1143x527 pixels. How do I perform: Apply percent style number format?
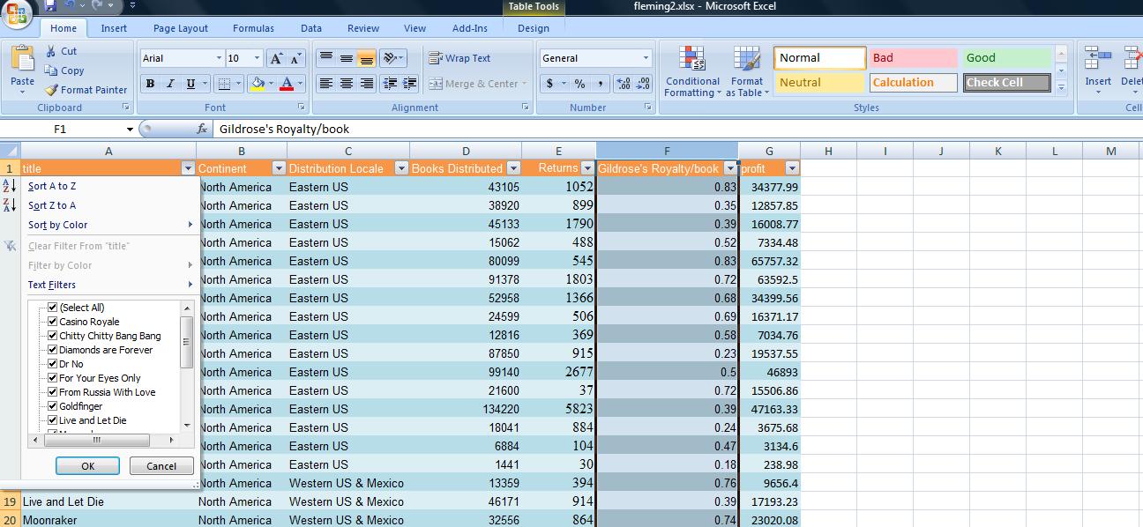[x=579, y=84]
